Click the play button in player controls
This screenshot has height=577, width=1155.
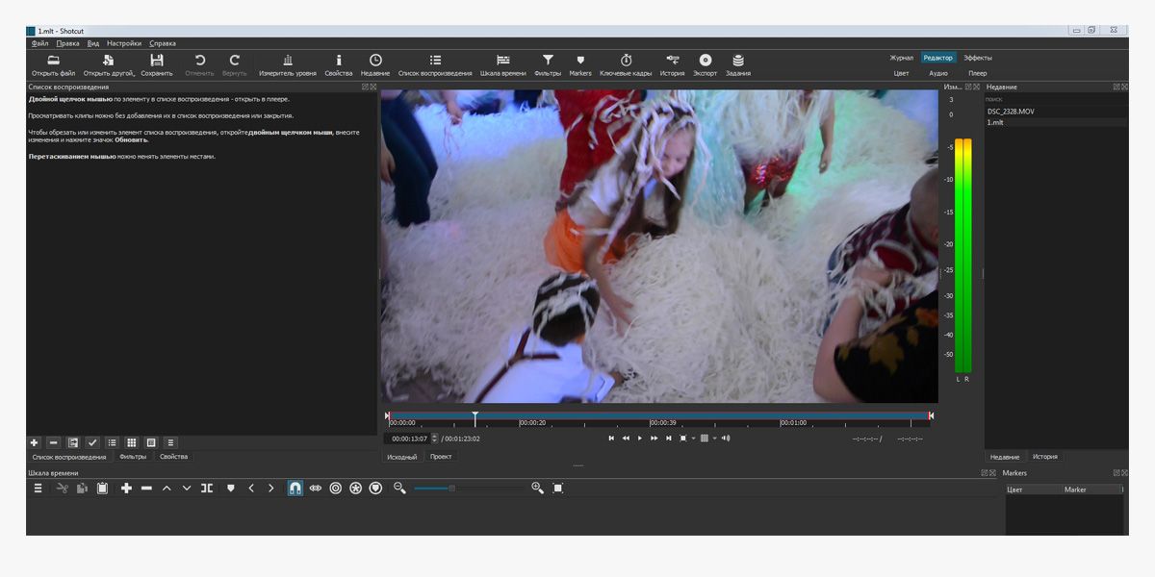(x=640, y=439)
